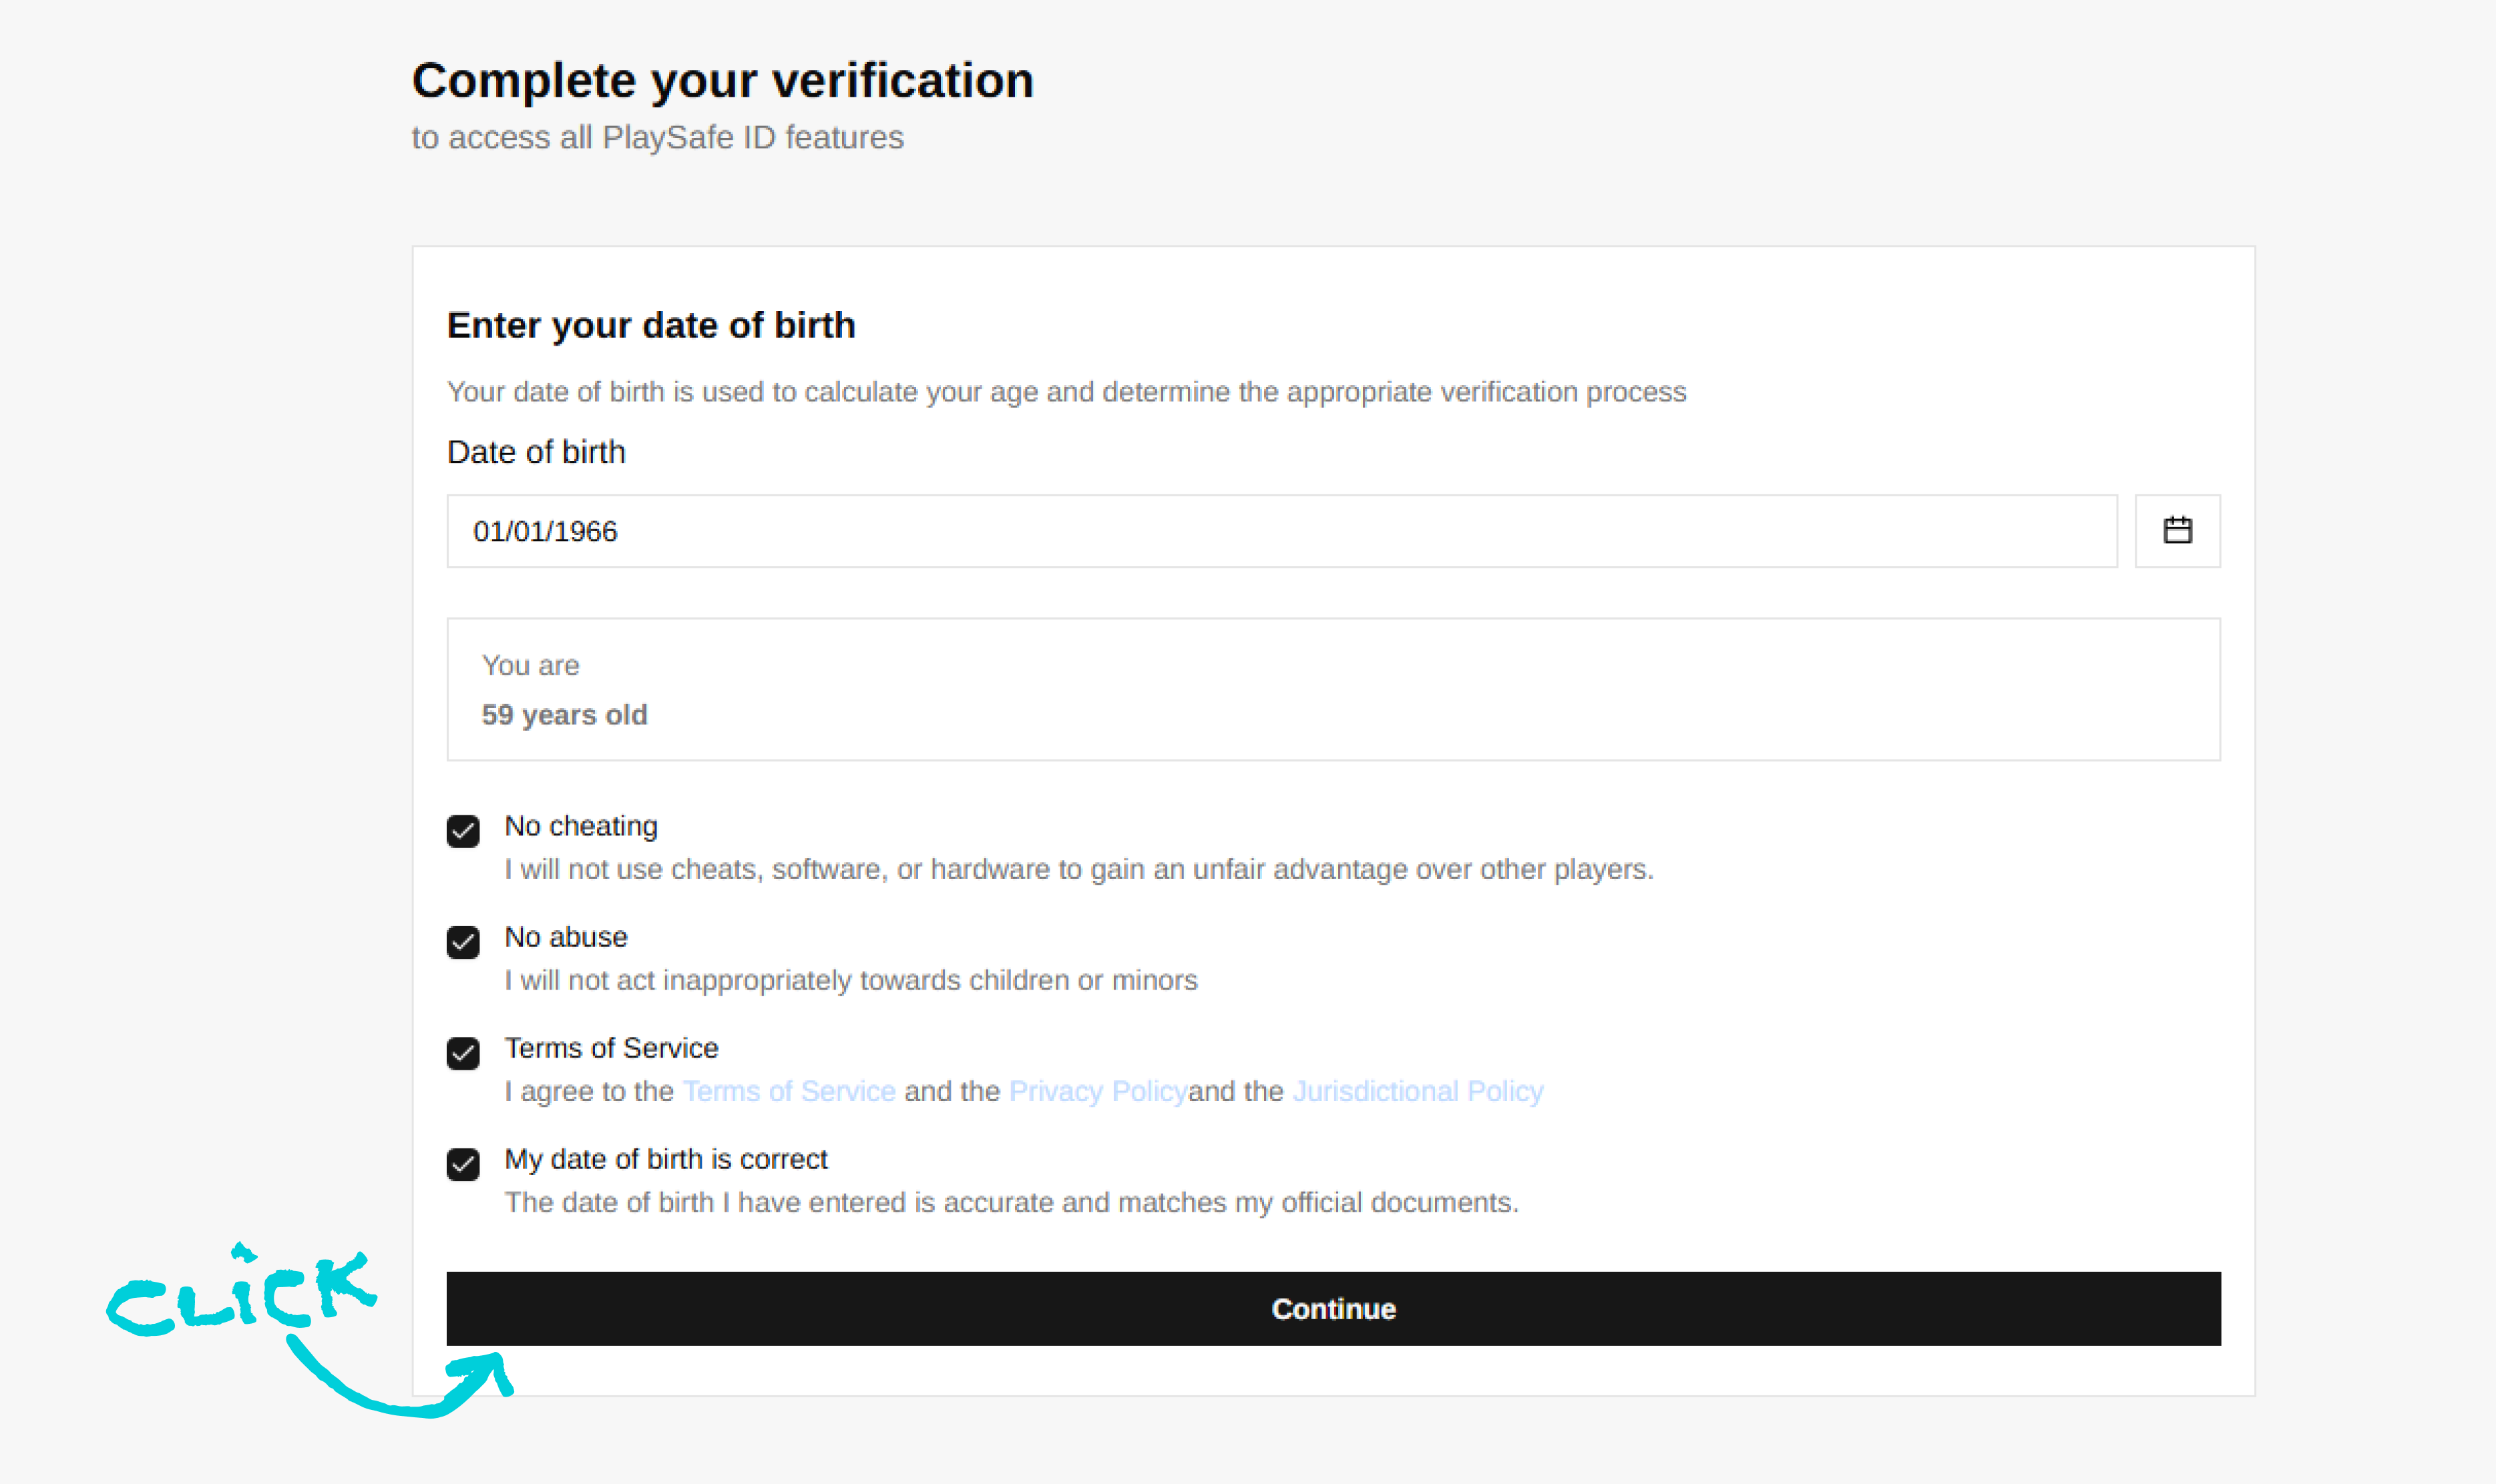Click the no-cheats pledge description text
Image resolution: width=2496 pixels, height=1484 pixels.
click(x=1078, y=869)
